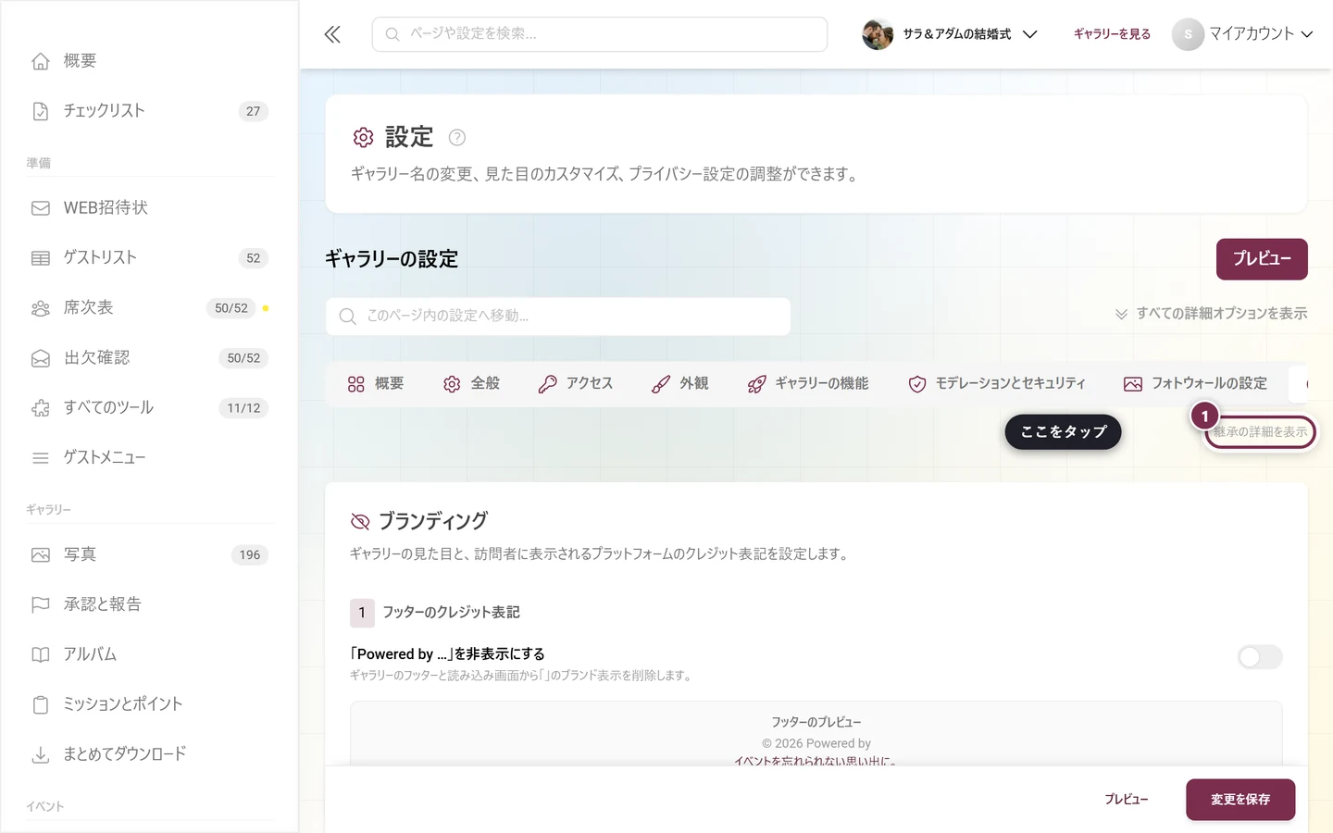The height and width of the screenshot is (833, 1333).
Task: Select the 外観 appearance tab
Action: [x=680, y=384]
